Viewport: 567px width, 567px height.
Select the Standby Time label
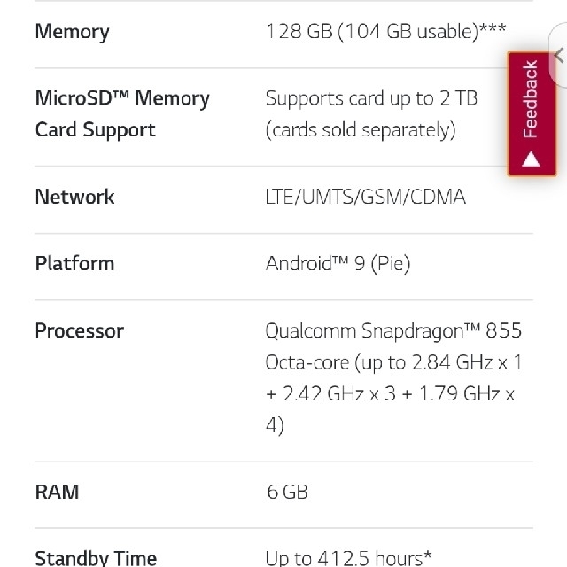pyautogui.click(x=96, y=558)
